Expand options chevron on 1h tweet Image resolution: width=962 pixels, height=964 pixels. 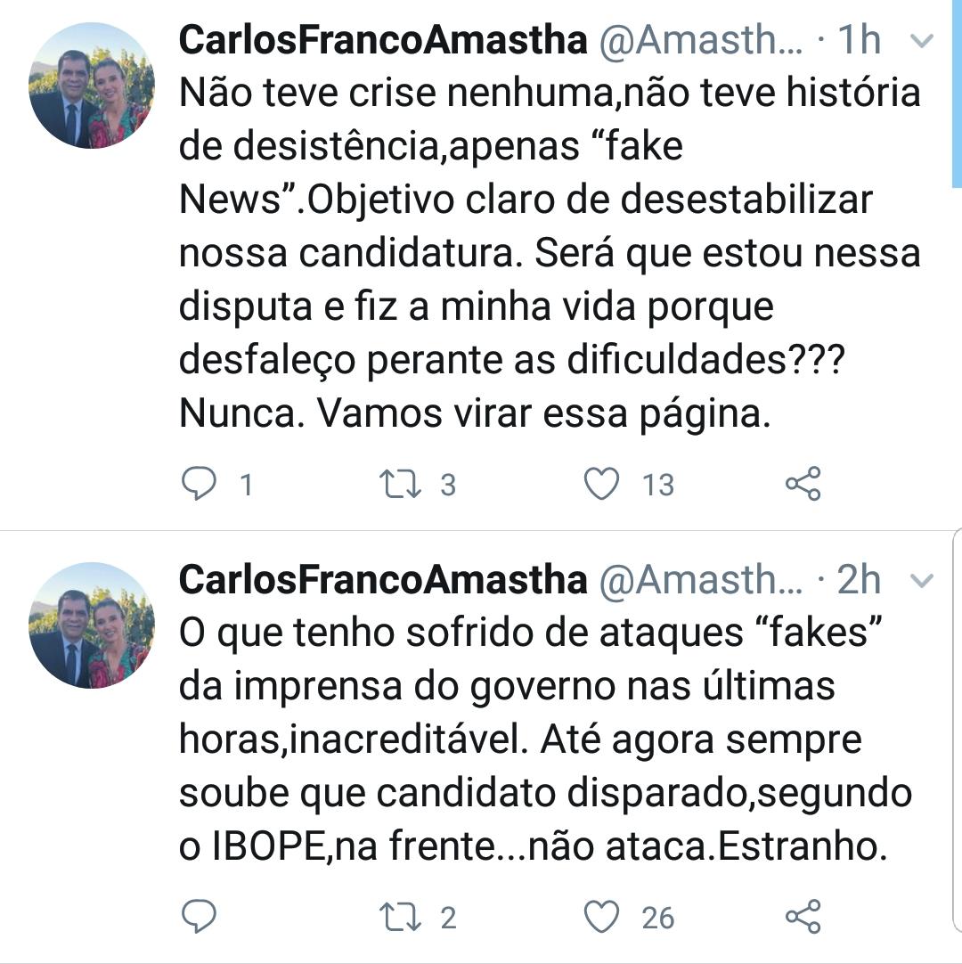click(x=923, y=41)
